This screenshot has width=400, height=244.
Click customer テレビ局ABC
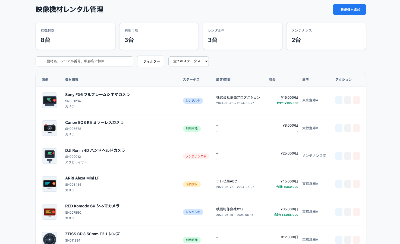226,181
